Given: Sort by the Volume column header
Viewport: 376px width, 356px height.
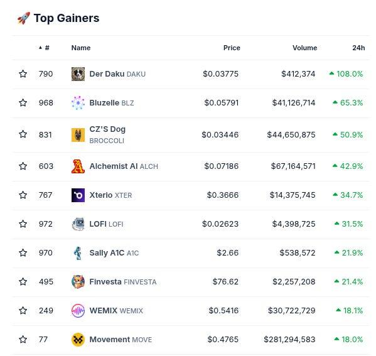Looking at the screenshot, I should tap(304, 48).
